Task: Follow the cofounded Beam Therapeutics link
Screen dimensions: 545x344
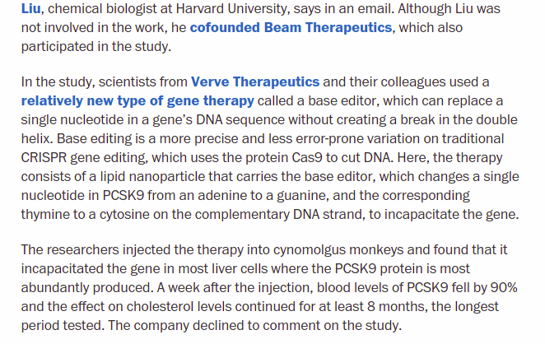Action: [x=291, y=27]
